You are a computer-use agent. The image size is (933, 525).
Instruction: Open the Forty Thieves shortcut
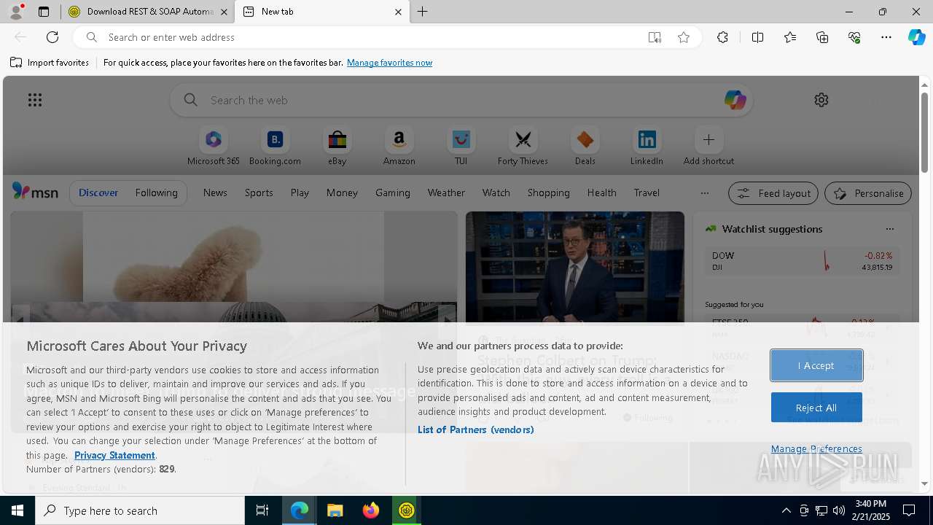coord(523,147)
